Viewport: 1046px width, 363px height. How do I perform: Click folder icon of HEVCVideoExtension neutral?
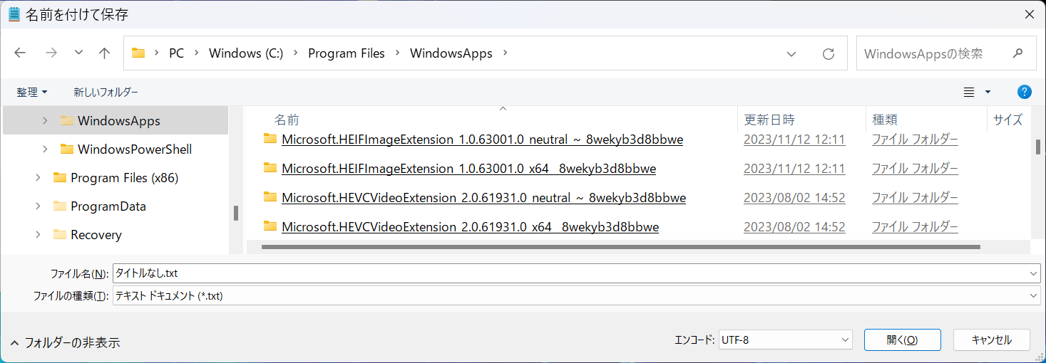[270, 197]
